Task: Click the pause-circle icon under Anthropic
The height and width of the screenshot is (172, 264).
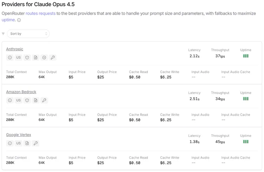Action: click(x=44, y=58)
